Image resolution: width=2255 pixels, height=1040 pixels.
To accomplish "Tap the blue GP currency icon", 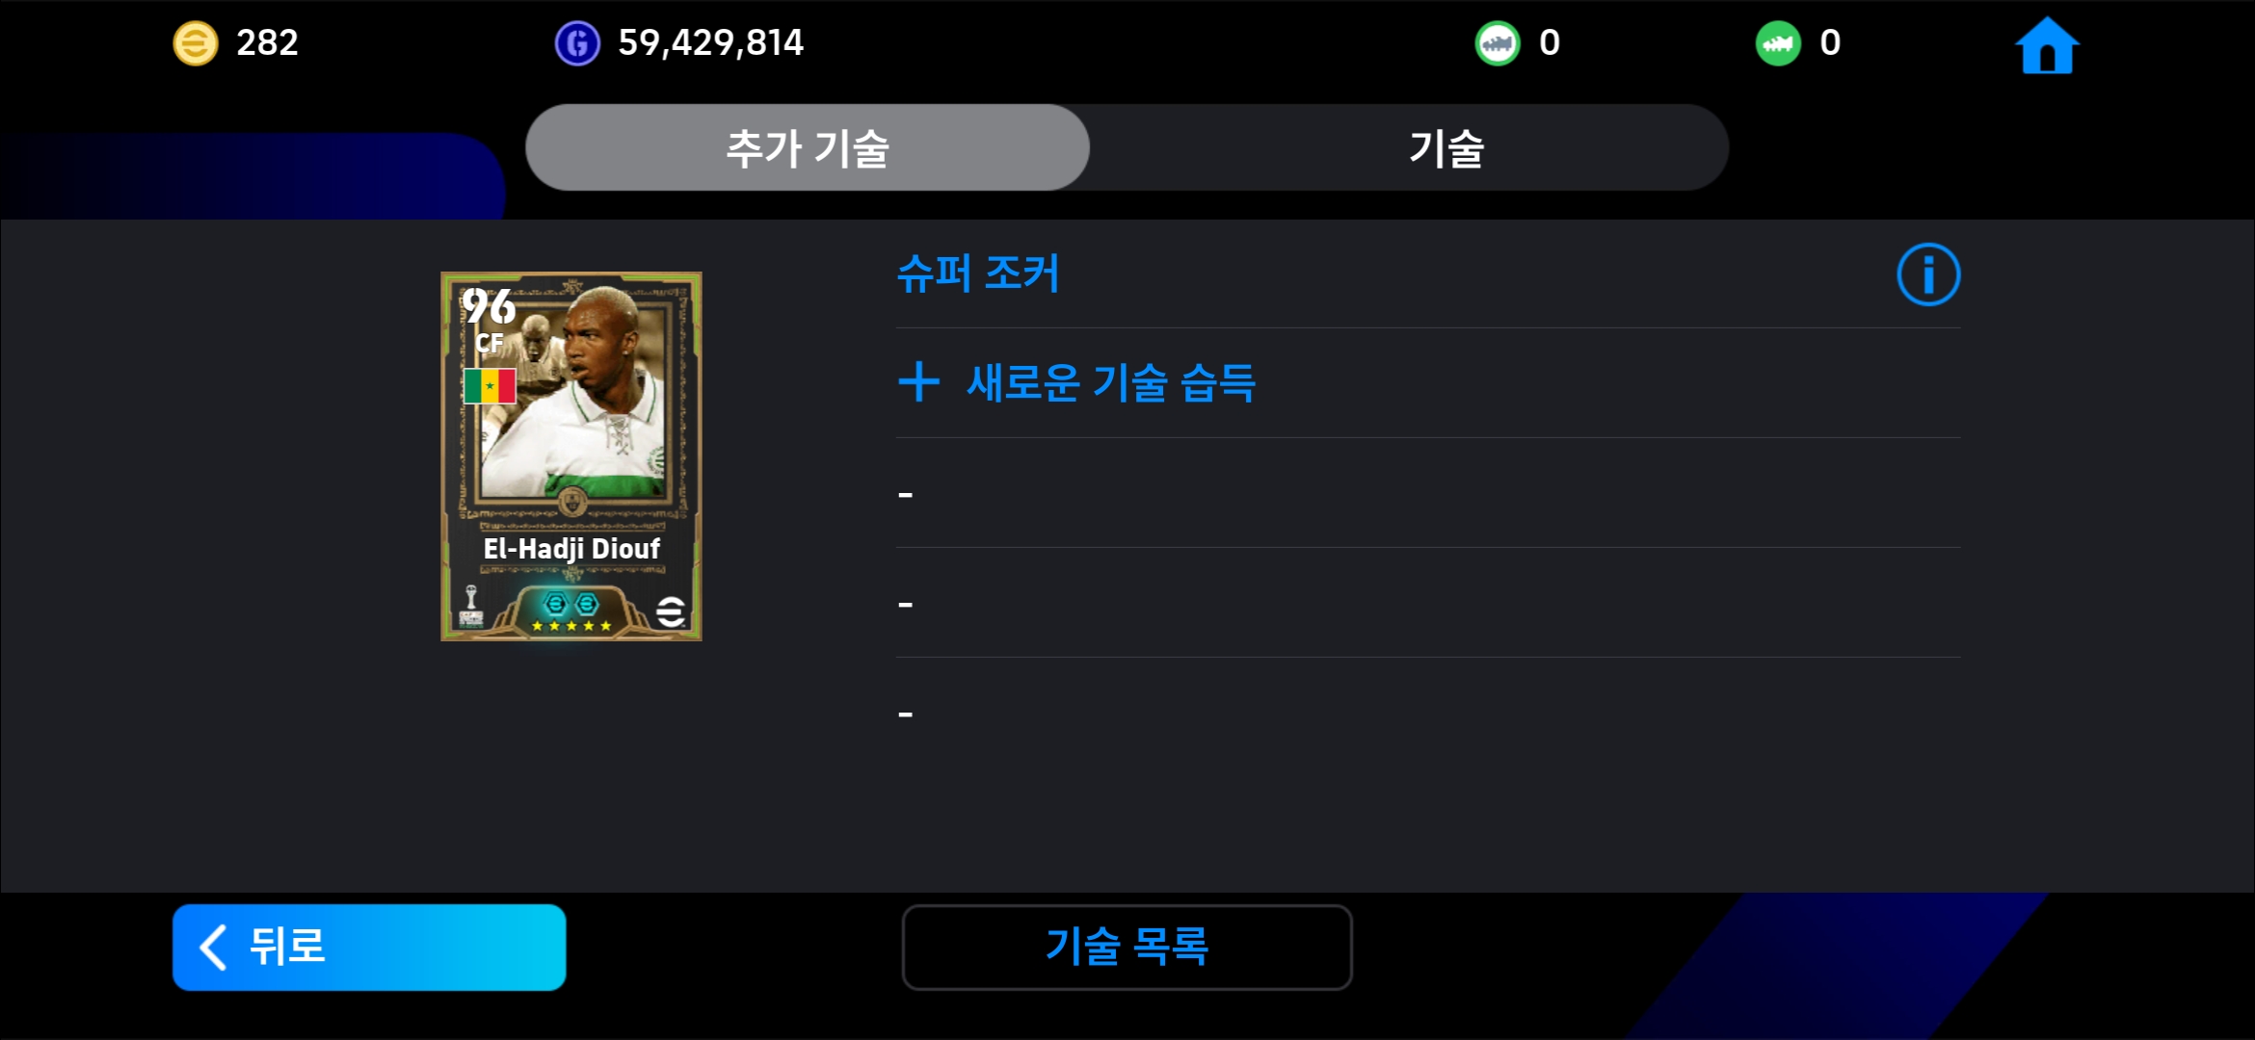I will click(x=577, y=43).
